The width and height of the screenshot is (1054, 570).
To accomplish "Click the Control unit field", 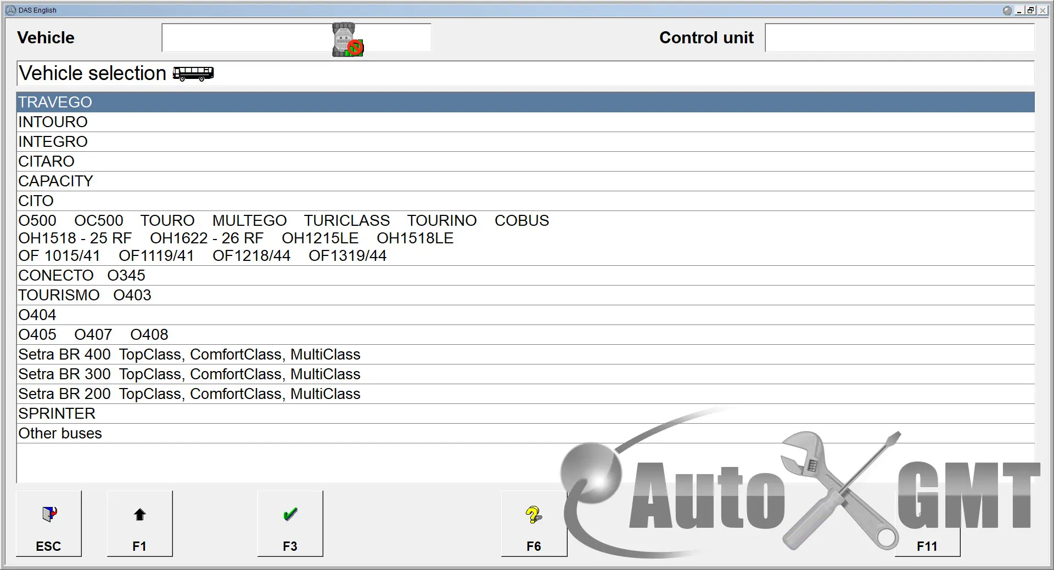I will (x=900, y=38).
